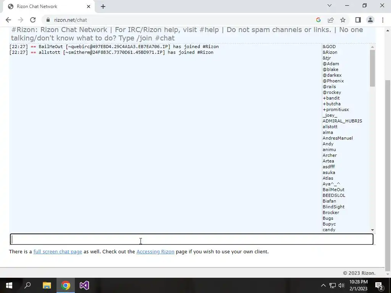
Task: Open the full screen chat page link
Action: click(x=58, y=252)
